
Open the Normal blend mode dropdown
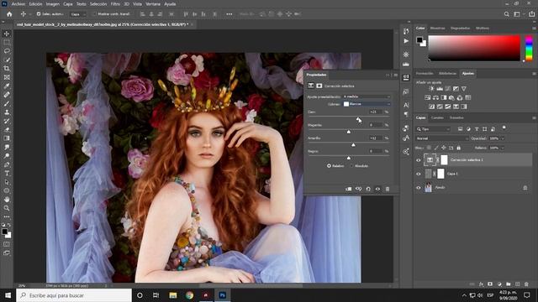[441, 138]
